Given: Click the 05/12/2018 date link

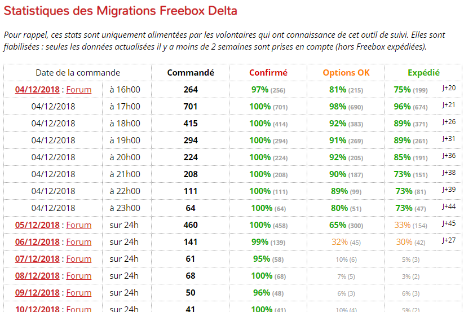Looking at the screenshot, I should [x=37, y=225].
